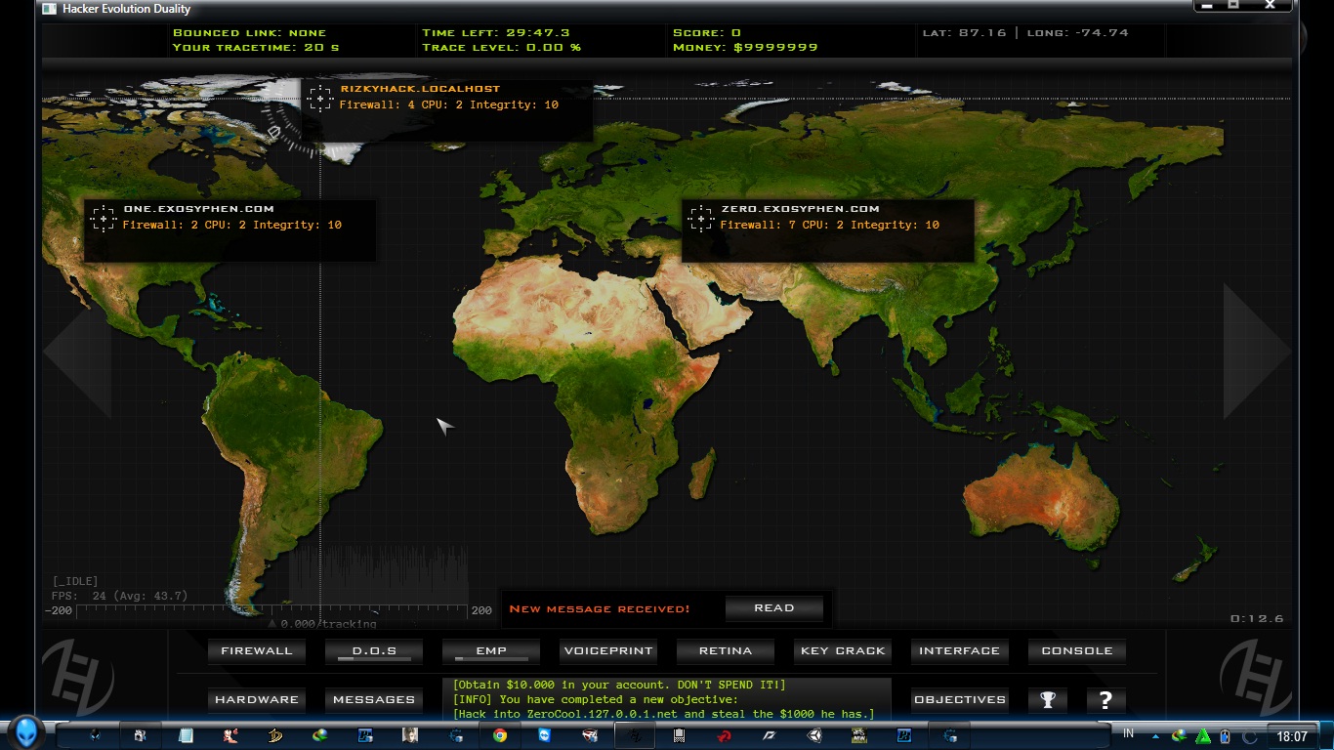Open the Firewall tool
The height and width of the screenshot is (750, 1334).
click(x=256, y=650)
